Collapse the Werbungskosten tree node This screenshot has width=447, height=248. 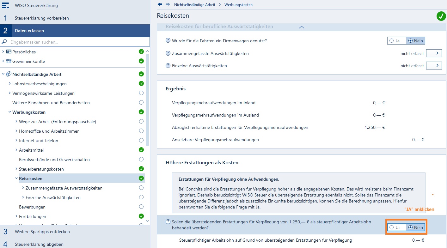[10, 112]
